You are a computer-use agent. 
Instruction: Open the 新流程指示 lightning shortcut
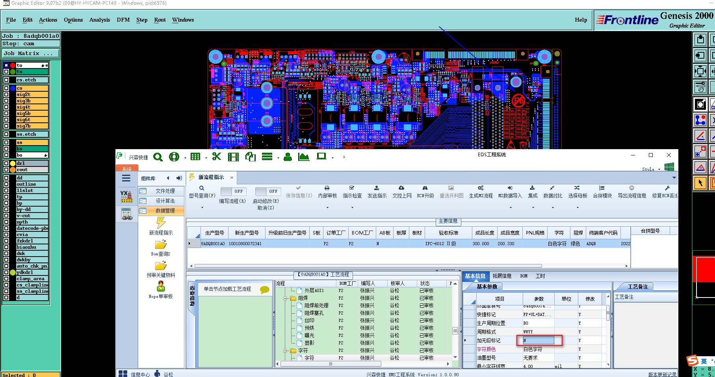pyautogui.click(x=161, y=223)
